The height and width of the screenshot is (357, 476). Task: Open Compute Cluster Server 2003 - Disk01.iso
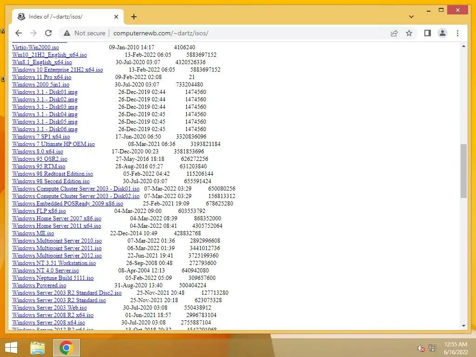(76, 189)
